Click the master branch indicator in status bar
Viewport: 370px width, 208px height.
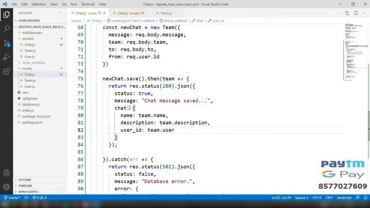12,198
